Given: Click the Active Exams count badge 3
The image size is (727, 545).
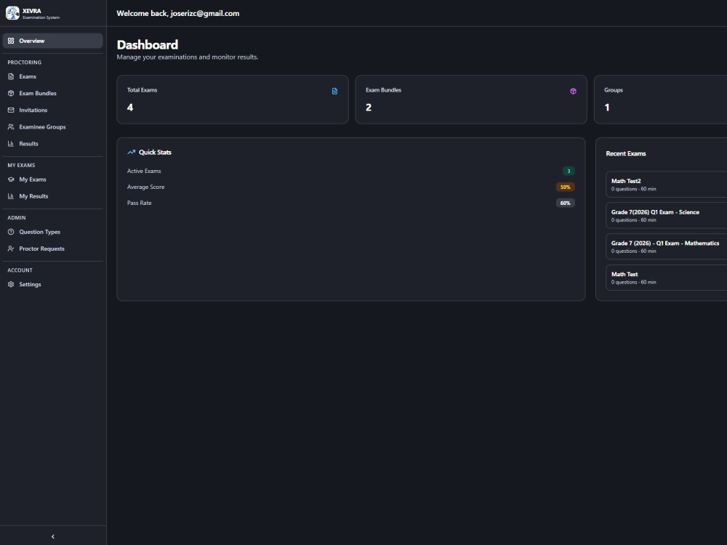Looking at the screenshot, I should [569, 171].
